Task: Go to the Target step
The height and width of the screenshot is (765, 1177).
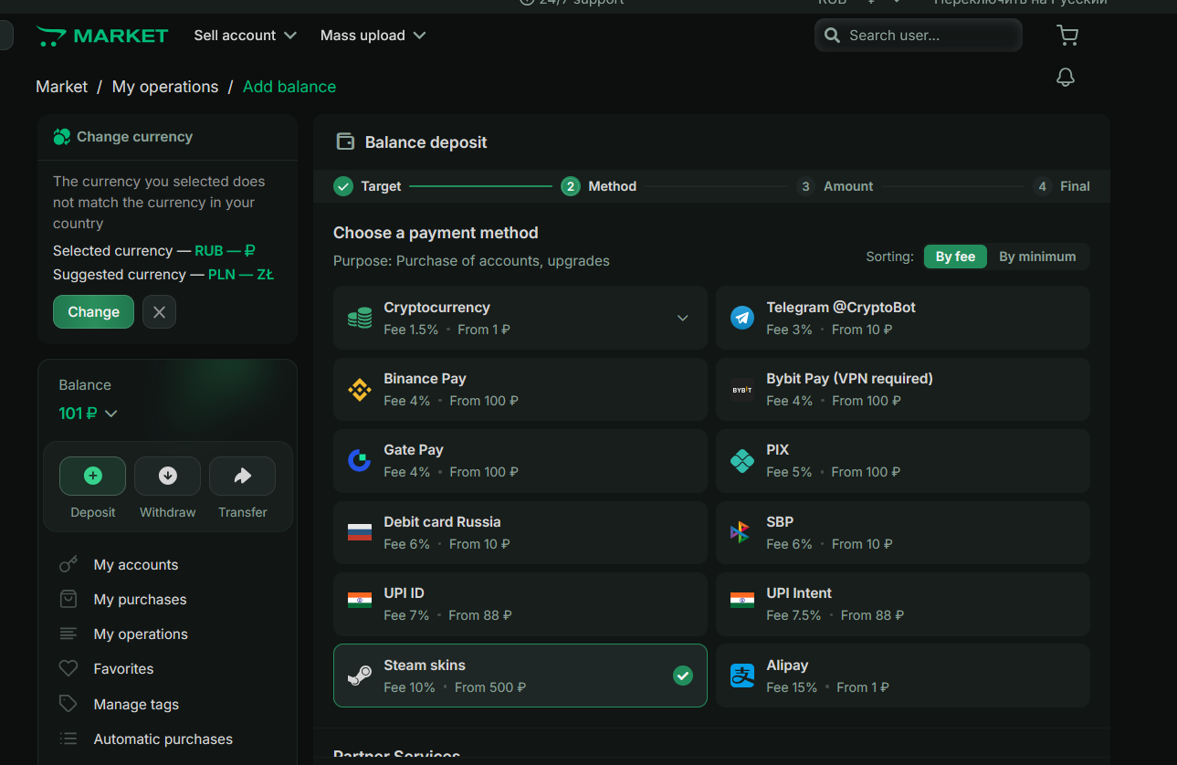Action: click(x=367, y=186)
